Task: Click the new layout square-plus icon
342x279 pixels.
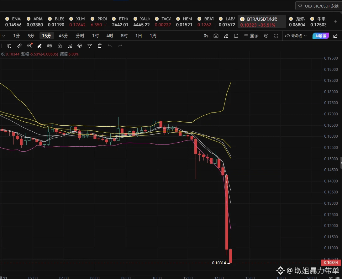Action: point(236,36)
